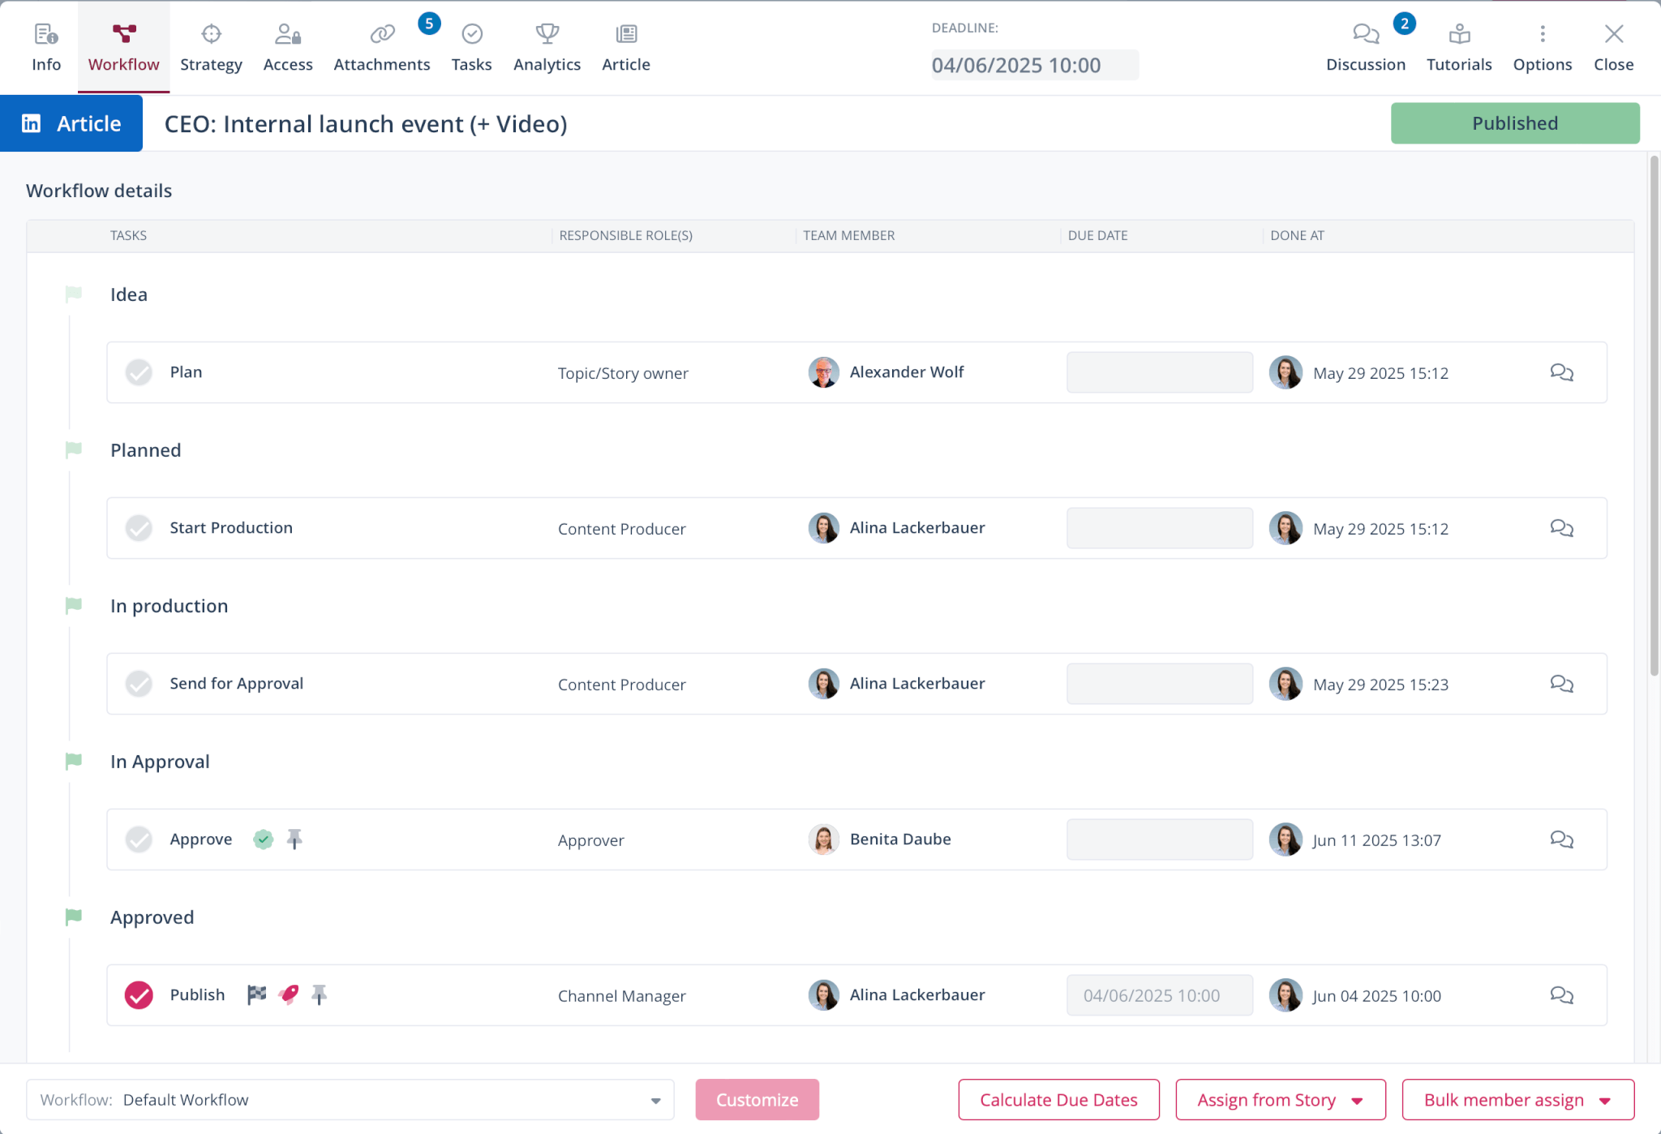Toggle the completion circle for Start Production

[x=139, y=528]
